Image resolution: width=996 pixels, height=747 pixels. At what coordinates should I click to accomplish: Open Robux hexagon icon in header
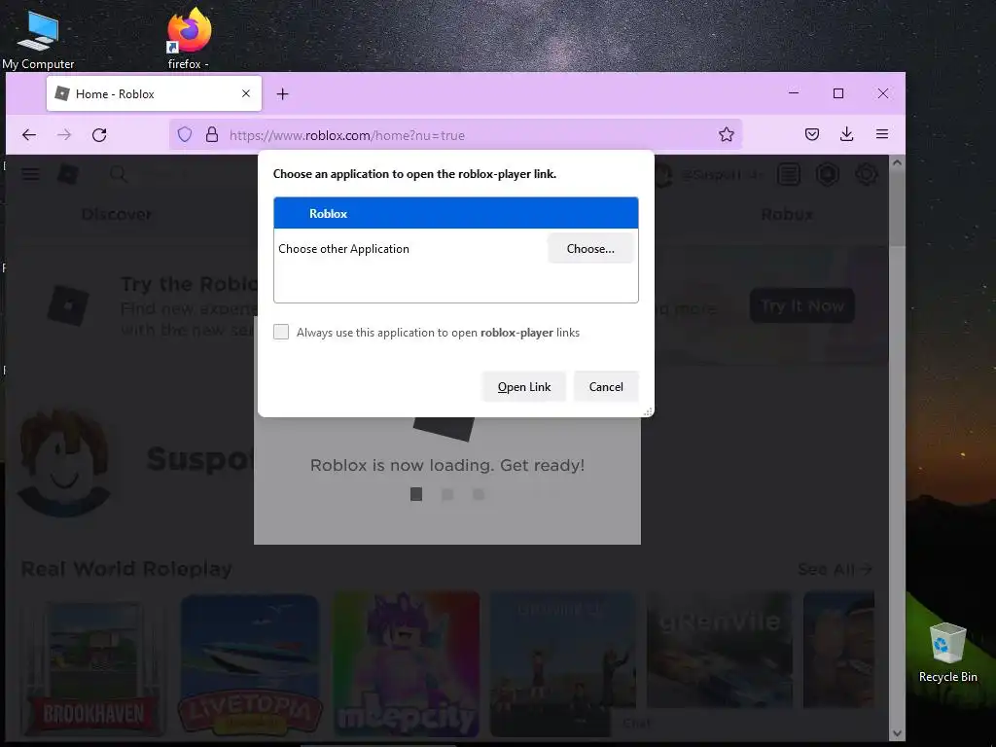pyautogui.click(x=827, y=174)
